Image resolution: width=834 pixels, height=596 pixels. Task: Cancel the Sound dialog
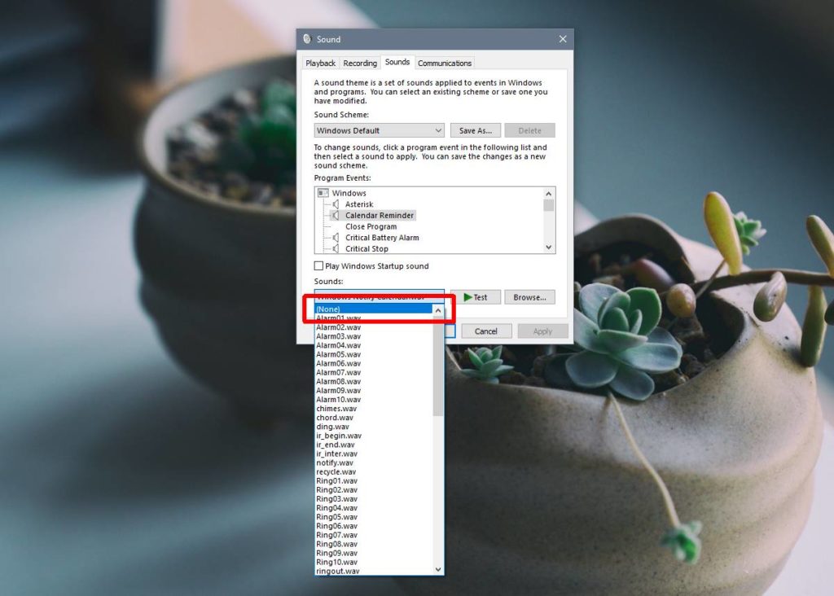tap(486, 331)
